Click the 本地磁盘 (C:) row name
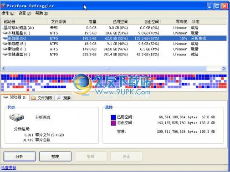 click(x=19, y=33)
